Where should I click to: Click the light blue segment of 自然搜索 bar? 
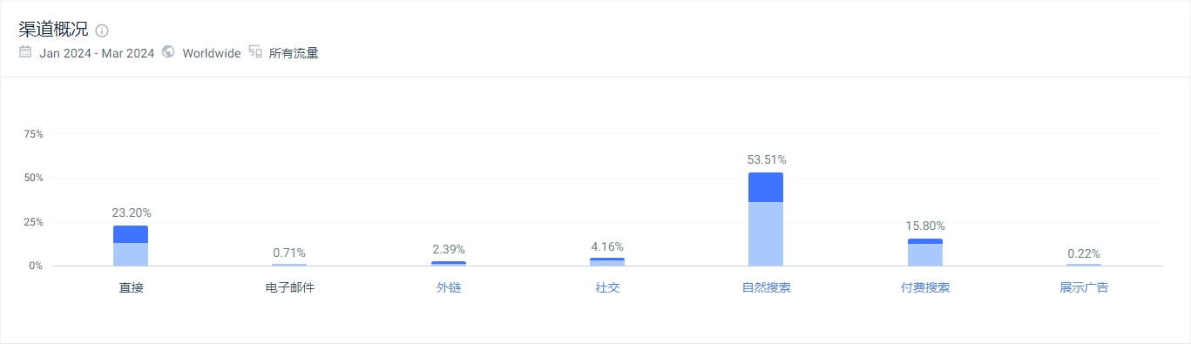[766, 233]
